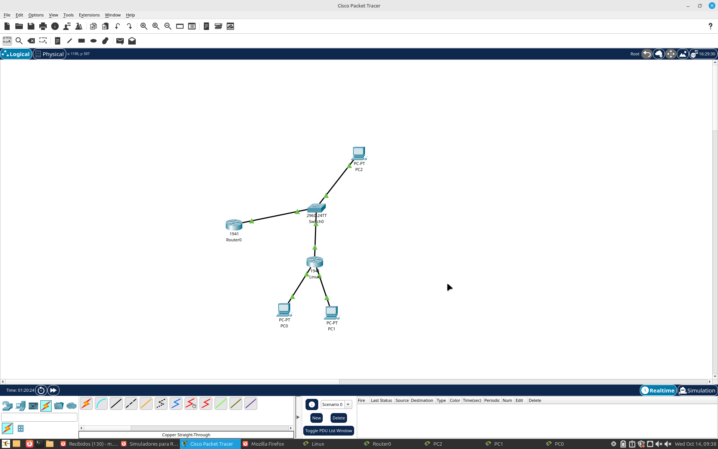Open the Scenario 0 dropdown
Image resolution: width=718 pixels, height=449 pixels.
(x=336, y=404)
